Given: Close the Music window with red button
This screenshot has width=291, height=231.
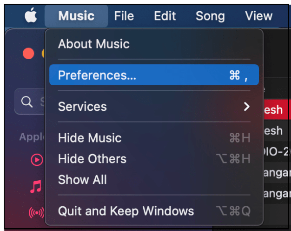Looking at the screenshot, I should [28, 54].
